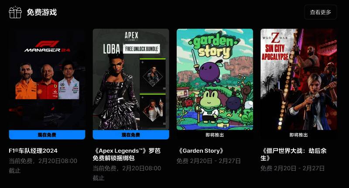The width and height of the screenshot is (349, 188).
Task: Click Loba's upper skin preview tile
Action: click(153, 75)
